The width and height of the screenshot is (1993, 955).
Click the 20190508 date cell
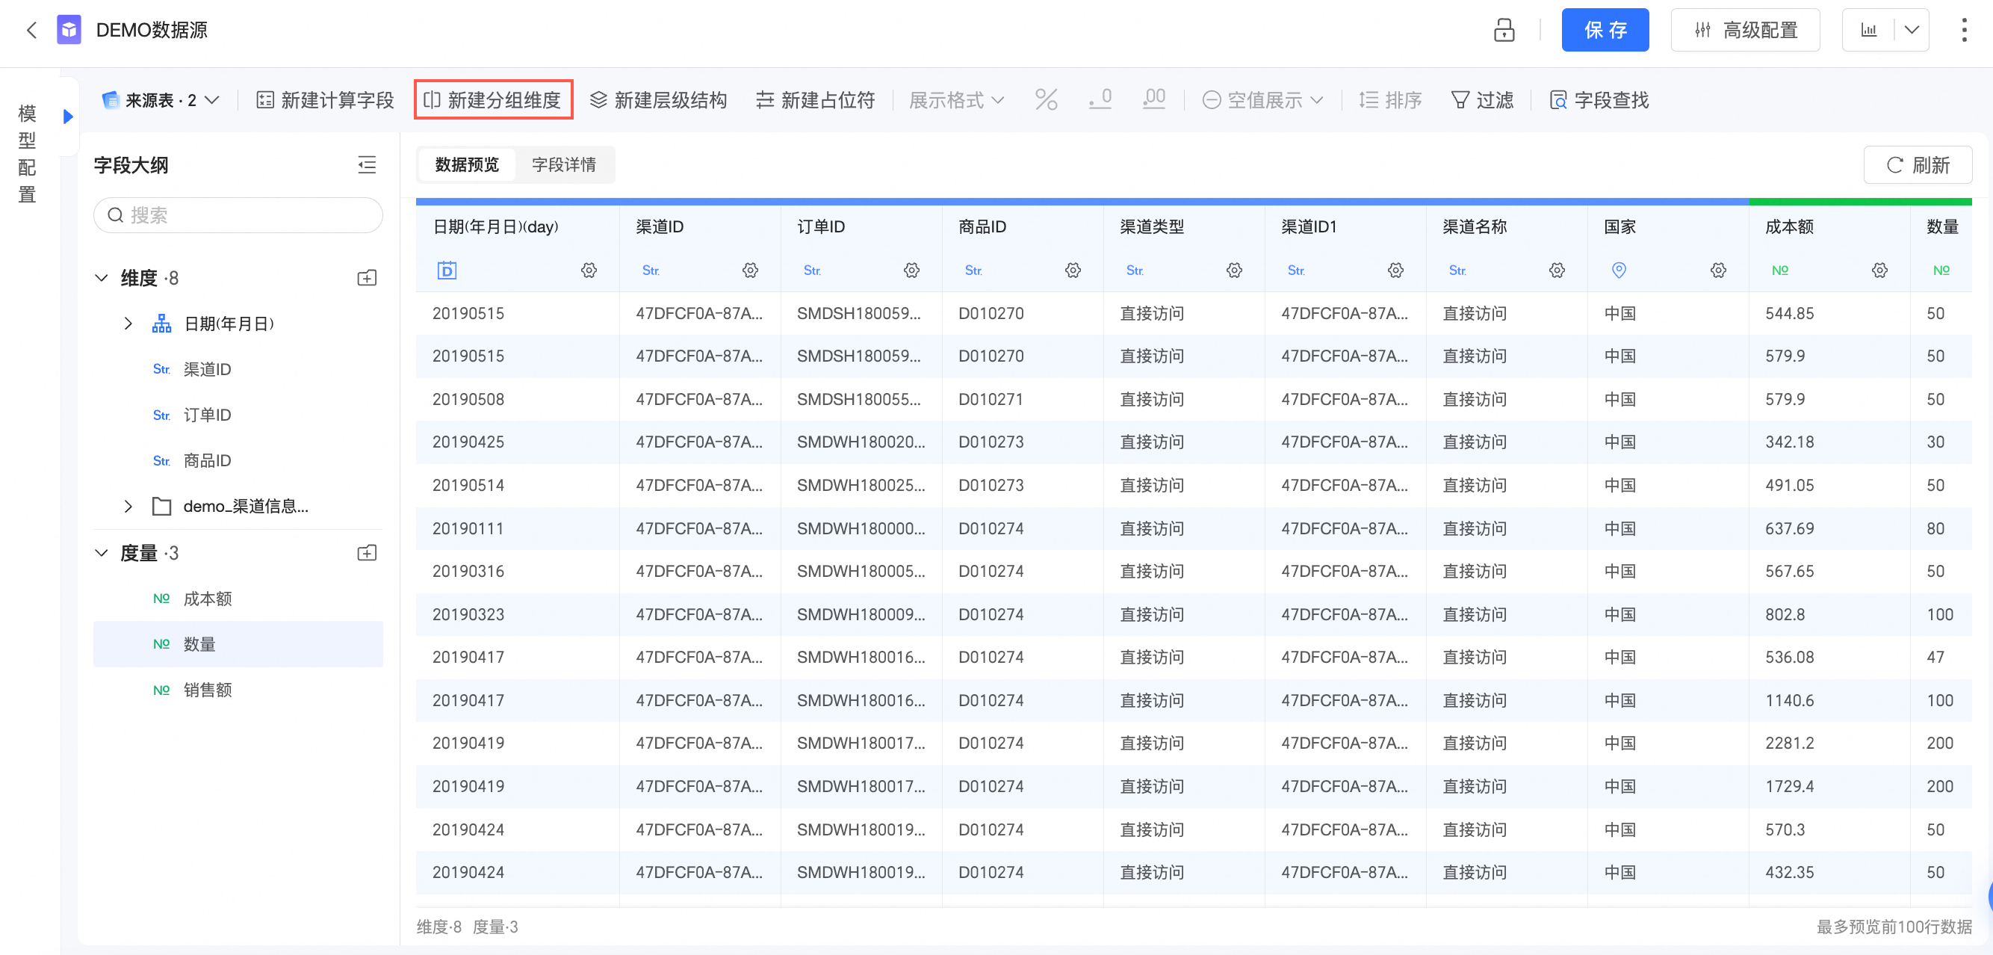click(x=468, y=399)
